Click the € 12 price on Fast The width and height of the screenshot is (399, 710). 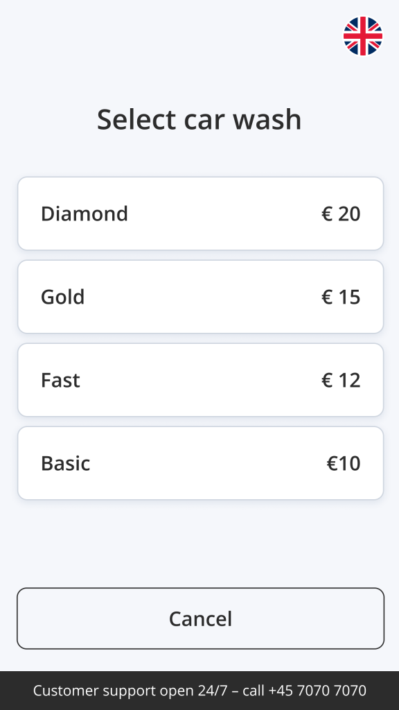(x=341, y=381)
